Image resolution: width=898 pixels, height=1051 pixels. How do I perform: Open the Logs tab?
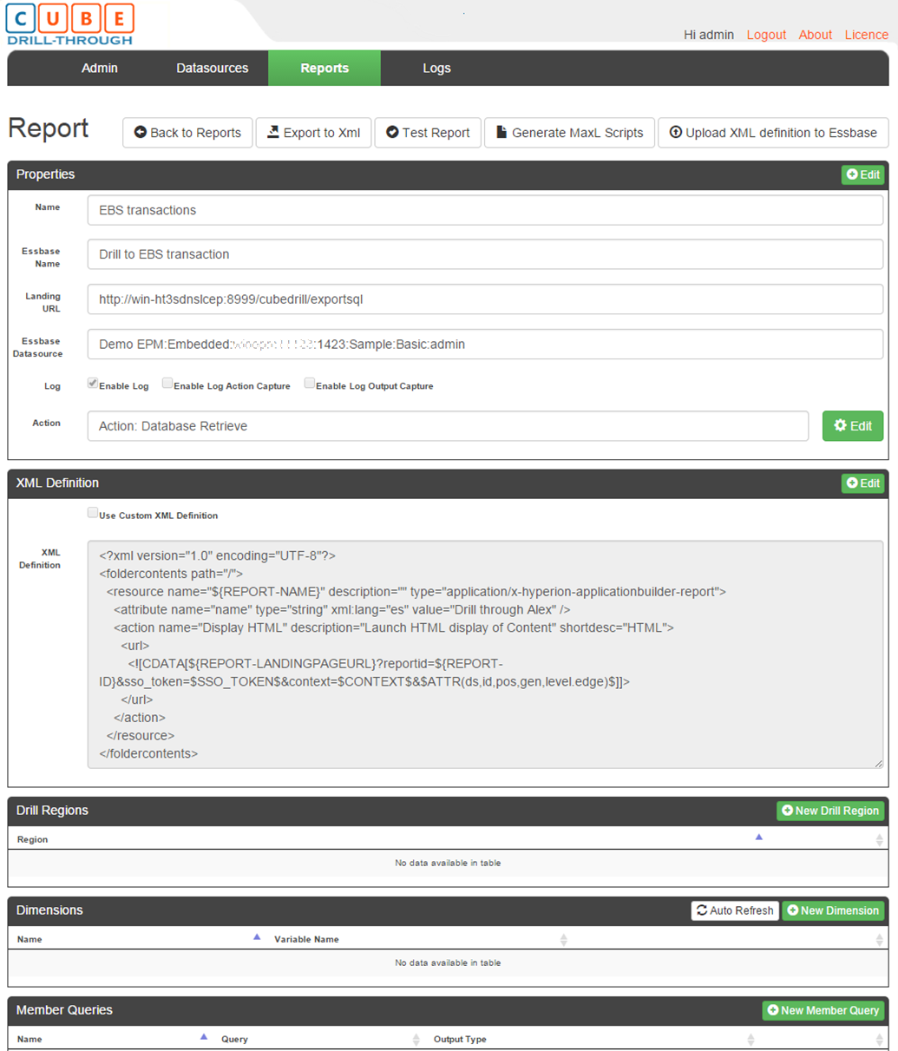tap(436, 68)
